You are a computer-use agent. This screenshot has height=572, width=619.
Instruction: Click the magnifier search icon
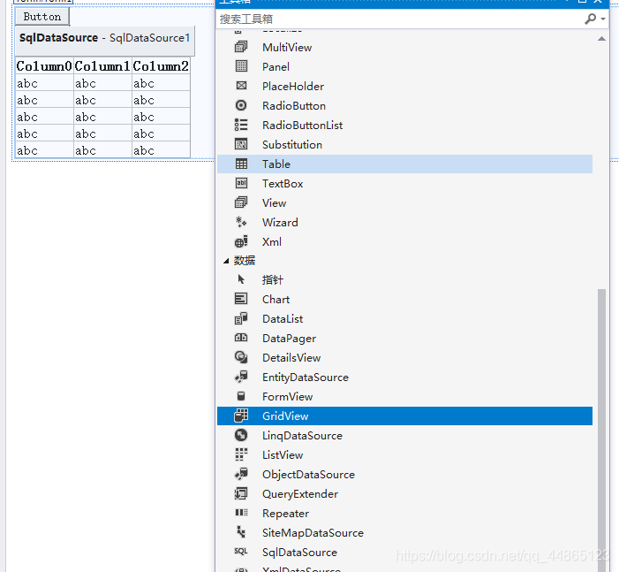[x=590, y=19]
